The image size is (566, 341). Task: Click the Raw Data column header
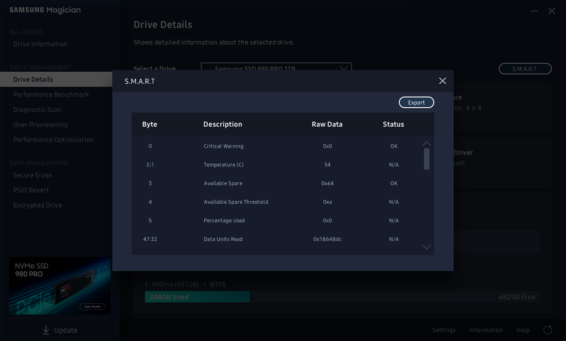point(327,124)
